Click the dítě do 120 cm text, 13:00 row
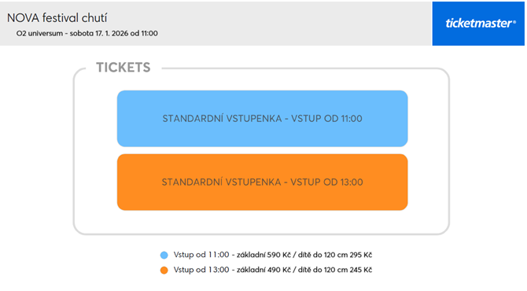The height and width of the screenshot is (291, 527). (322, 270)
